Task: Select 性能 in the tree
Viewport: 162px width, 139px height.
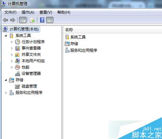Action: tap(25, 67)
